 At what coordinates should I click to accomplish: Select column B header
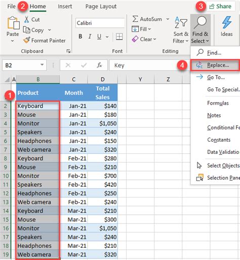[x=38, y=79]
